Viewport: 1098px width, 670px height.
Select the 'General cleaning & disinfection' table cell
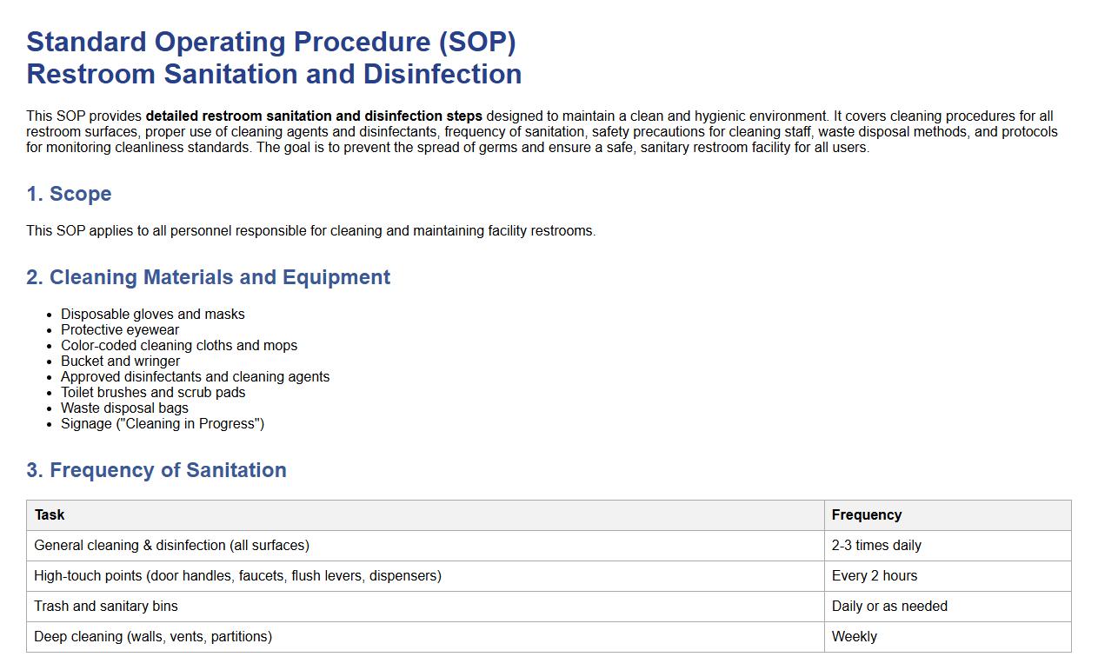pos(171,545)
